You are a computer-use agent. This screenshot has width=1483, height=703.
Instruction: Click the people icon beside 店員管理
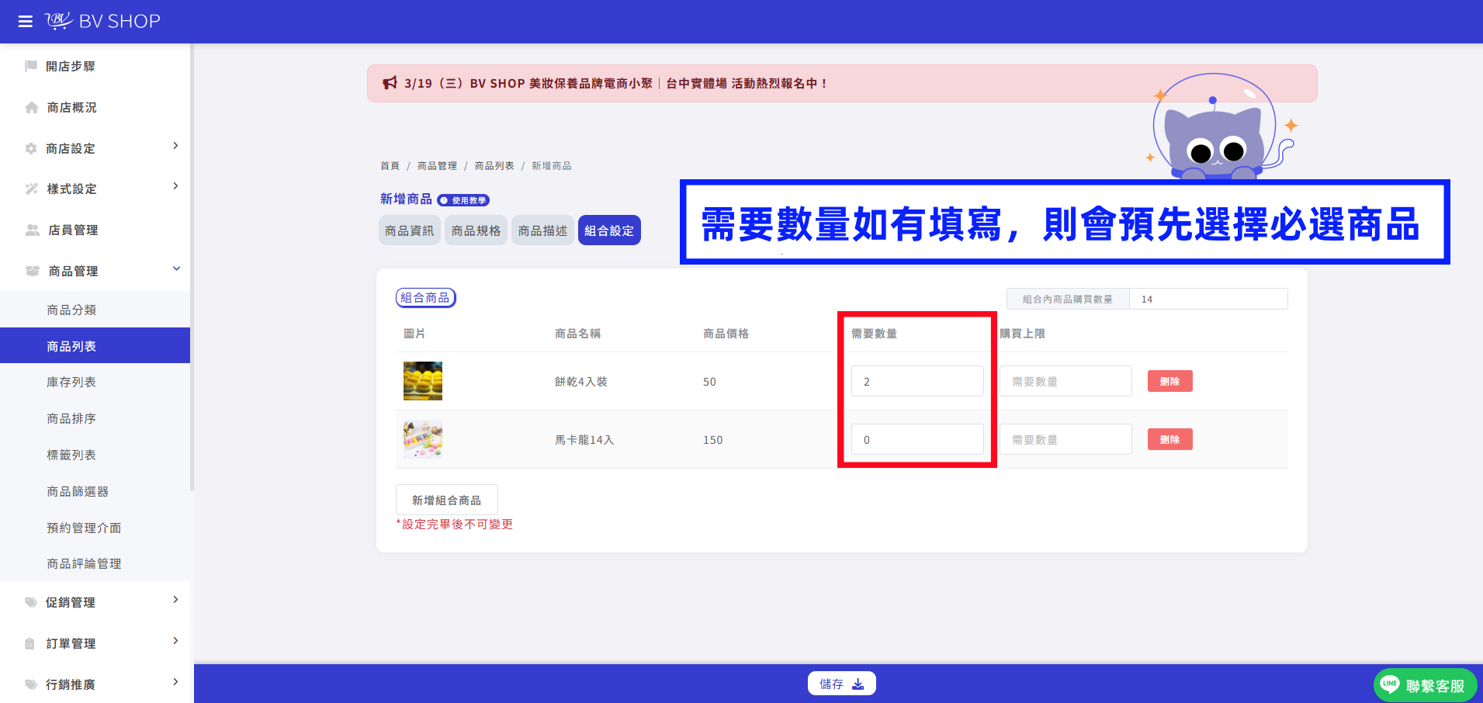tap(33, 230)
